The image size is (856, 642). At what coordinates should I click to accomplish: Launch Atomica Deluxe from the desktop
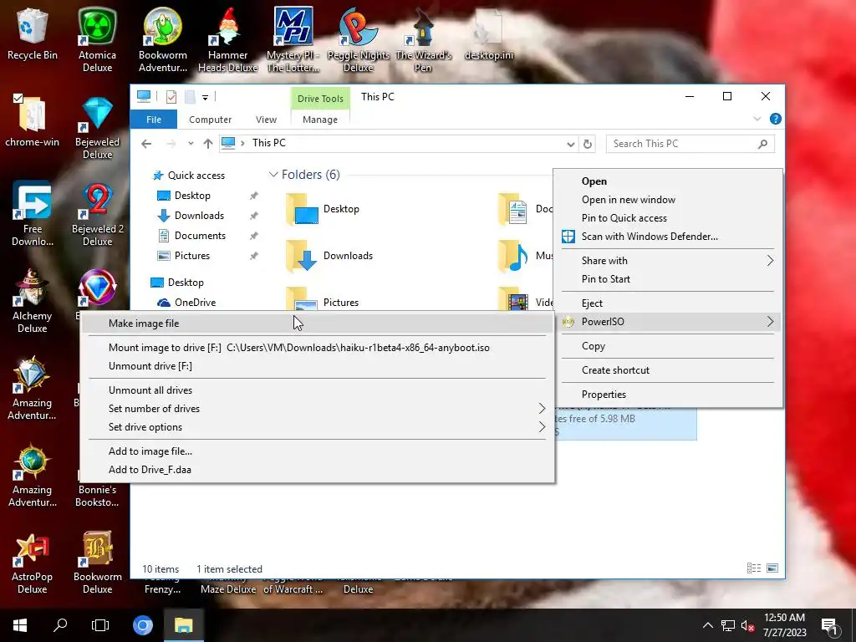point(97,39)
